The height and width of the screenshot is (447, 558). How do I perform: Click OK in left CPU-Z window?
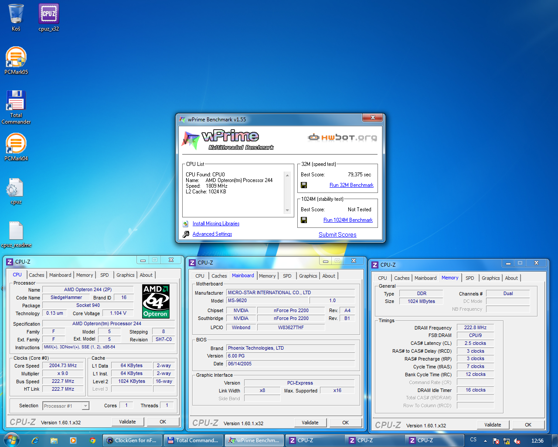click(163, 422)
